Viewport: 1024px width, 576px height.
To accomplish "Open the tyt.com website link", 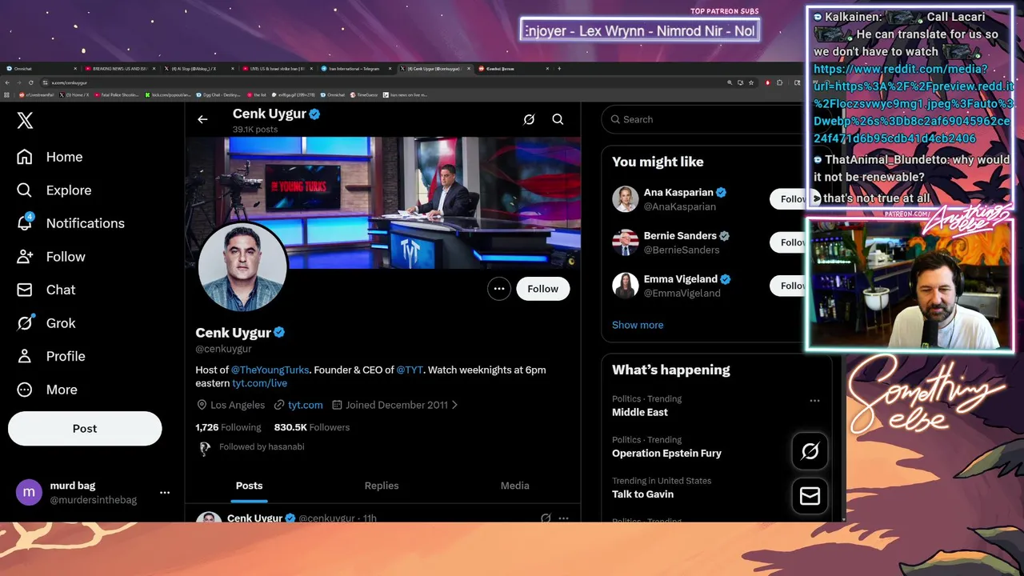I will point(306,405).
